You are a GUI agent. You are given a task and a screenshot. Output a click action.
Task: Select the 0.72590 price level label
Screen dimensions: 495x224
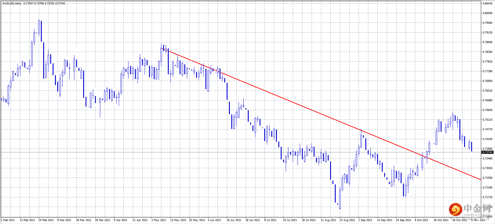[x=488, y=178]
